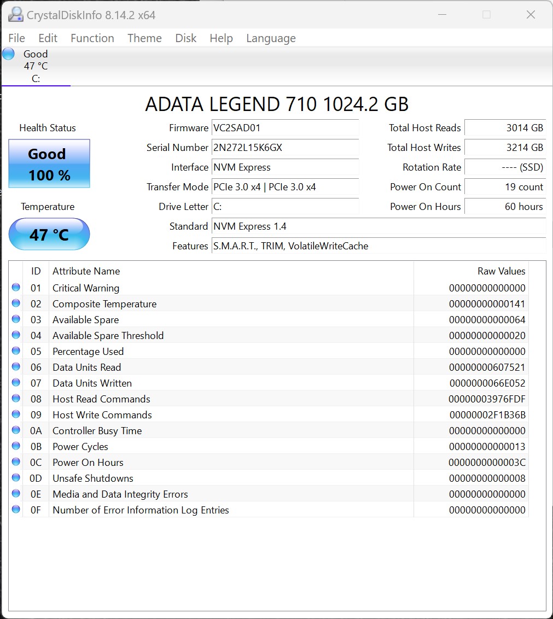Open the Help menu
Viewport: 553px width, 619px height.
click(x=221, y=38)
